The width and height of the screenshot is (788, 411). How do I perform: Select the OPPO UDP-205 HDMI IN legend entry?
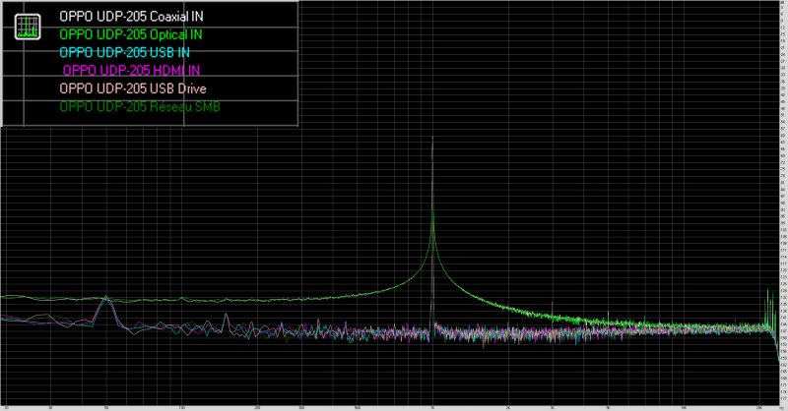tap(132, 71)
